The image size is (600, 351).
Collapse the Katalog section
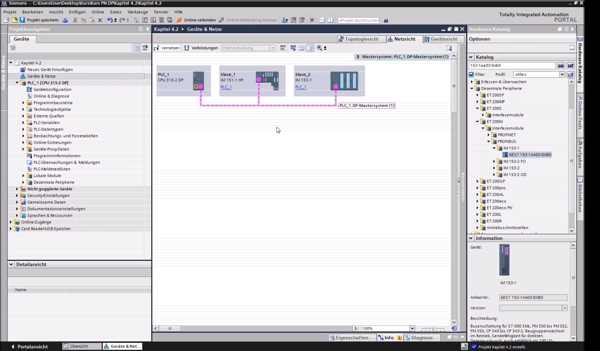471,57
